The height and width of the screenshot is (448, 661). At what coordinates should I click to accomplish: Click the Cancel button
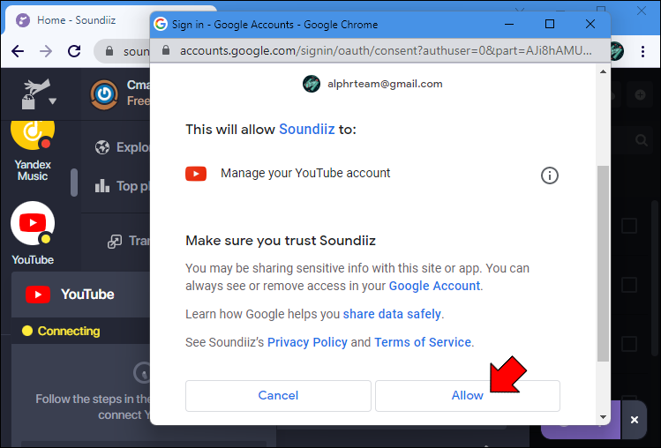point(278,396)
